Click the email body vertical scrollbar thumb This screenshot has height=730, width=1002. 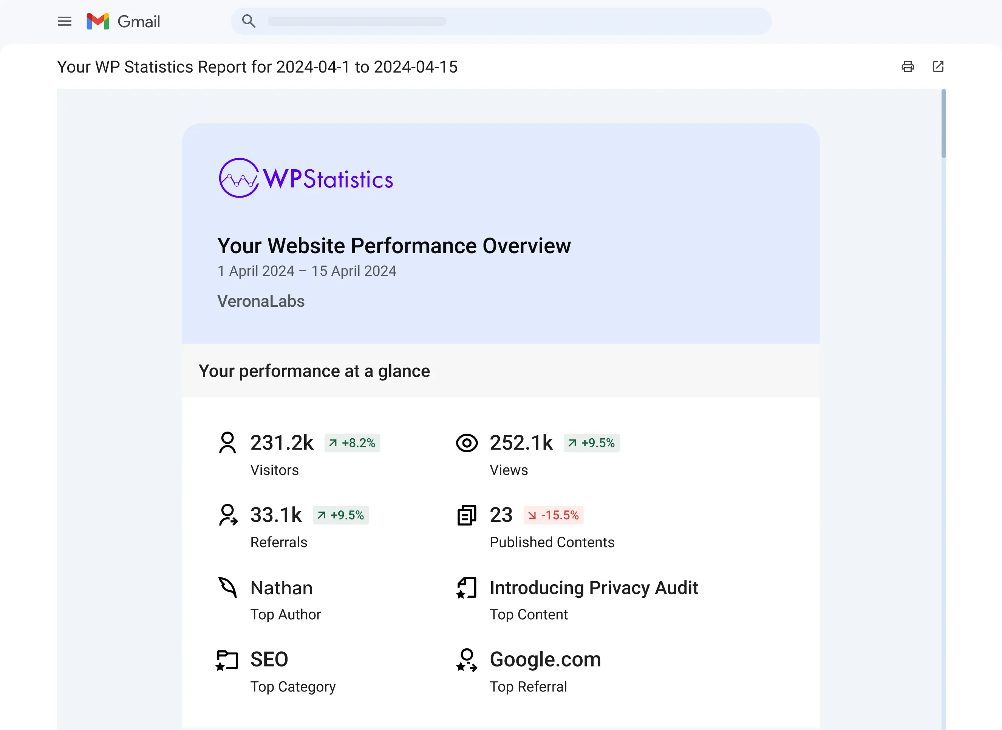tap(943, 124)
